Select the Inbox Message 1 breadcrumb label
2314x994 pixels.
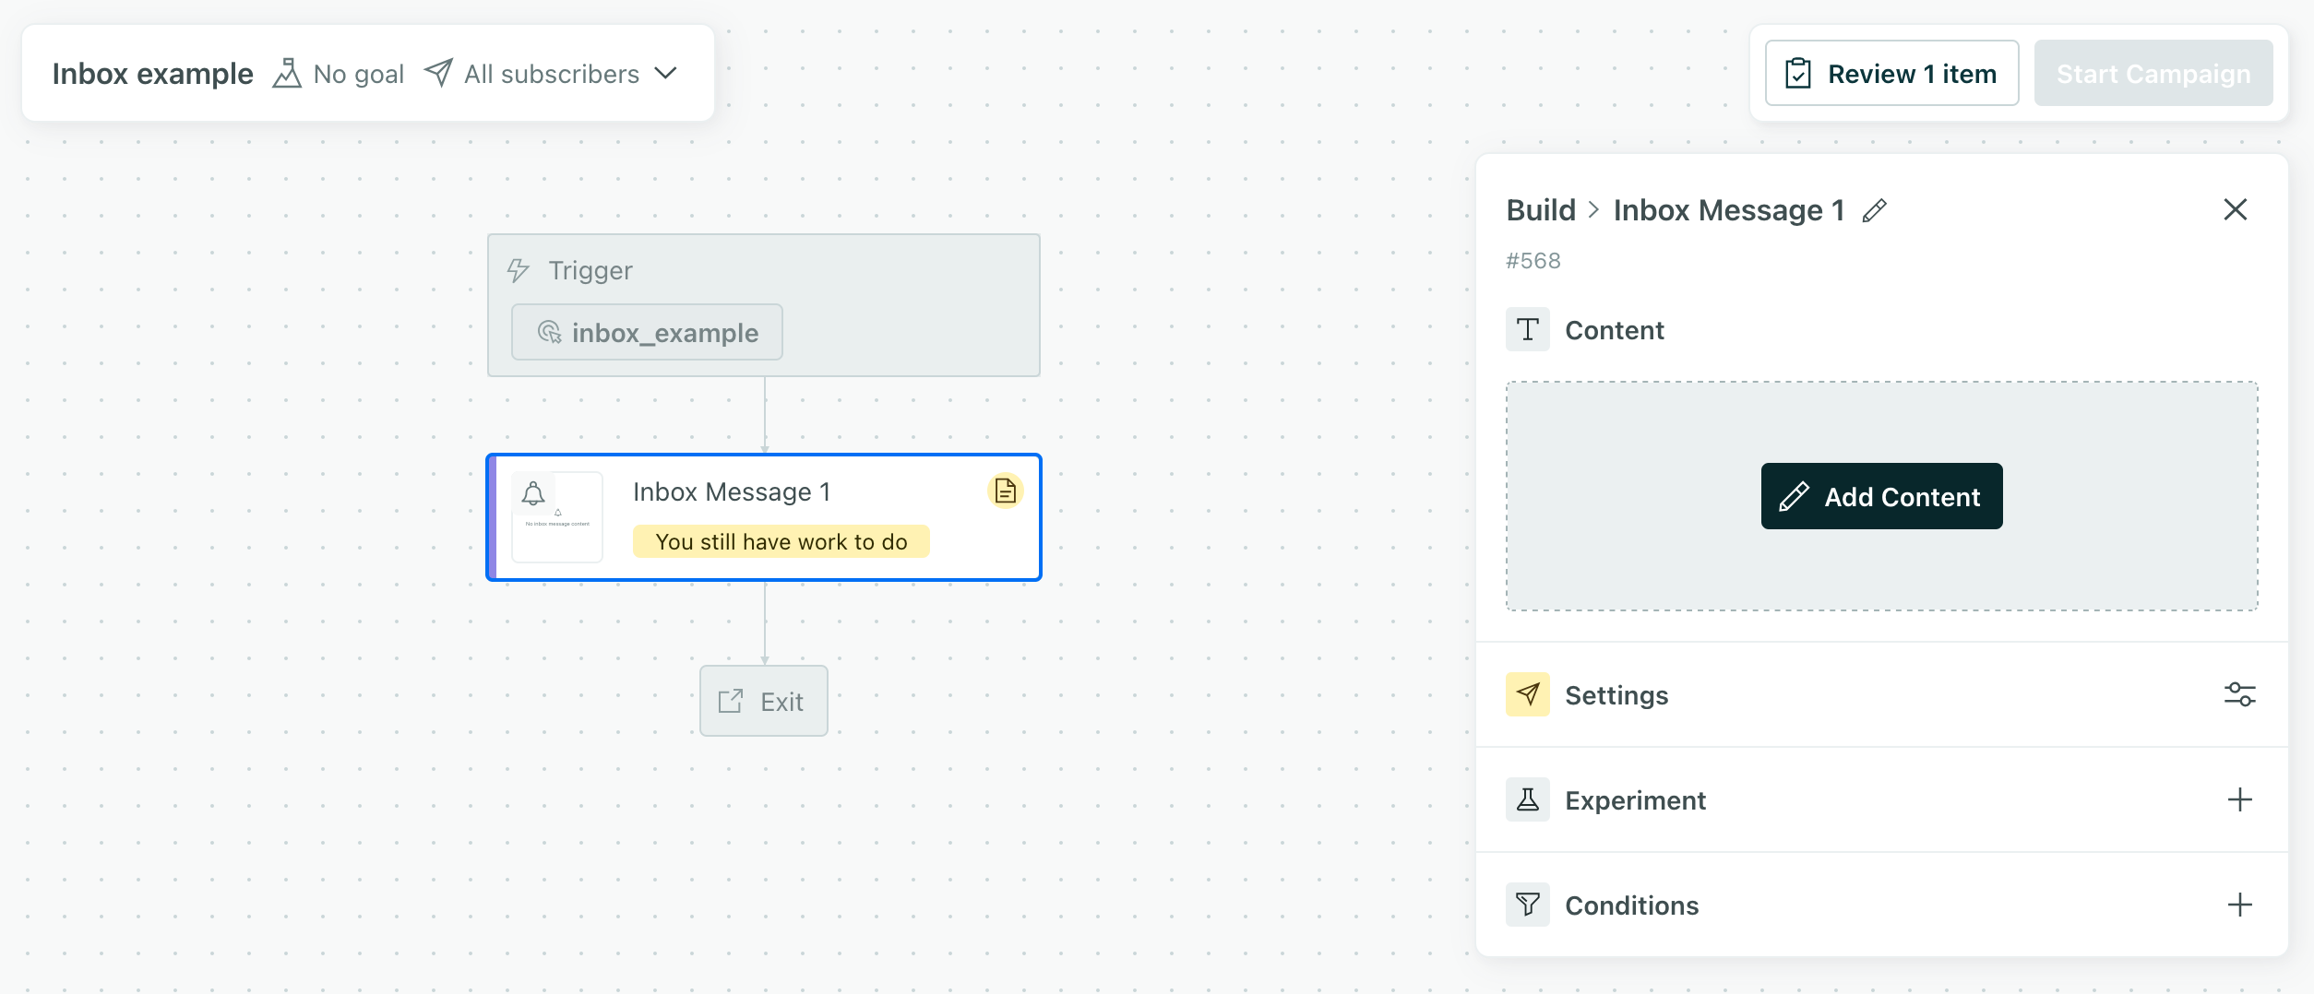[x=1730, y=209]
